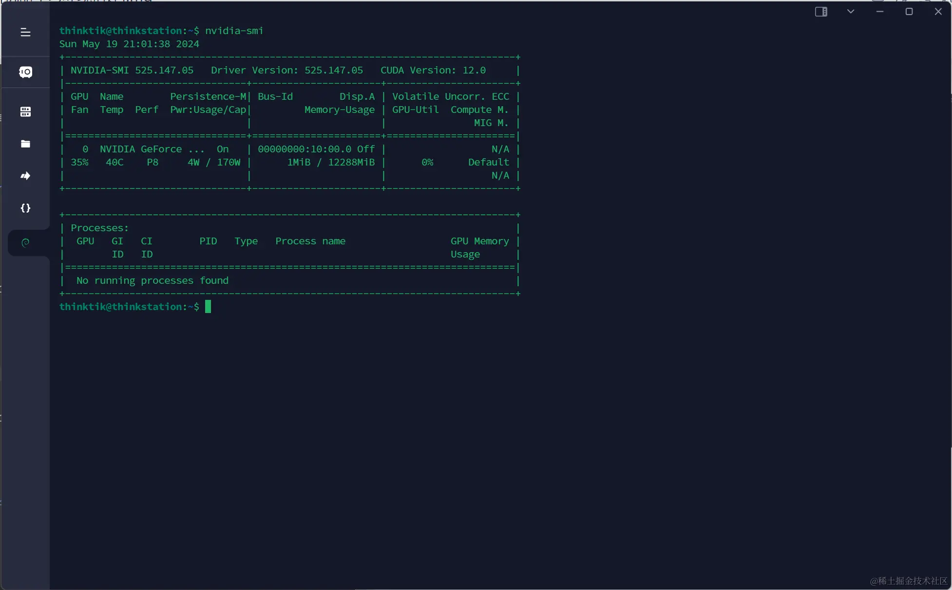Click the green cursor at the prompt

pos(208,307)
